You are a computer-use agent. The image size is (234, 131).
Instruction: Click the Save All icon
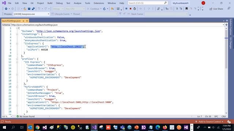point(33,9)
